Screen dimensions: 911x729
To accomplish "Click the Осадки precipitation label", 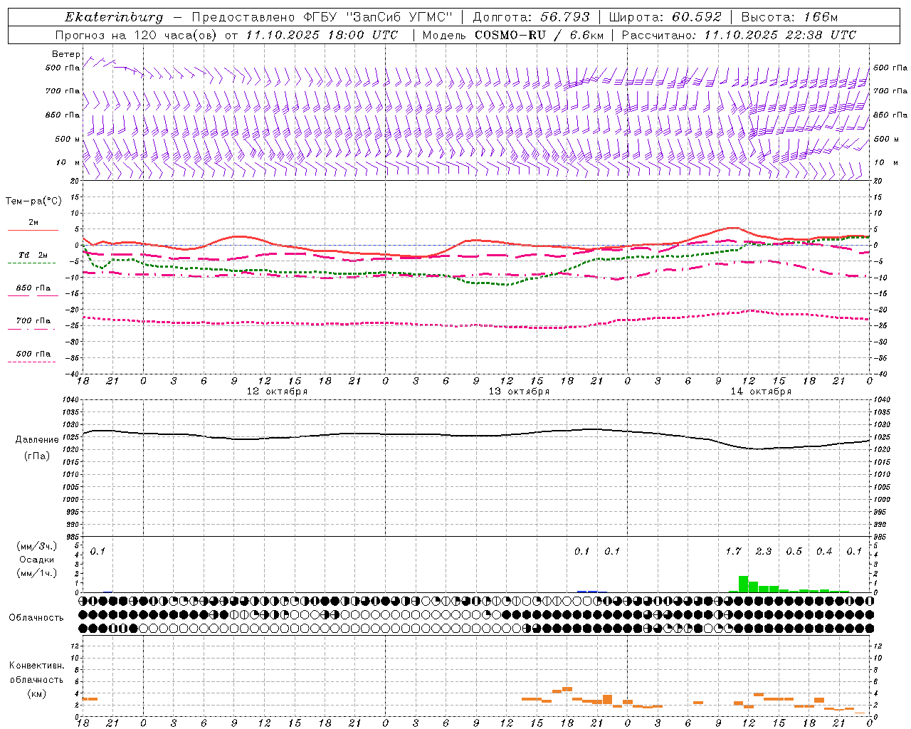I will click(36, 560).
